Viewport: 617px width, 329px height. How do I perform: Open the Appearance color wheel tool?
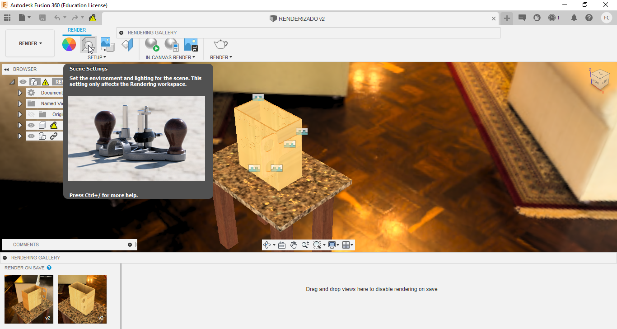pyautogui.click(x=69, y=44)
